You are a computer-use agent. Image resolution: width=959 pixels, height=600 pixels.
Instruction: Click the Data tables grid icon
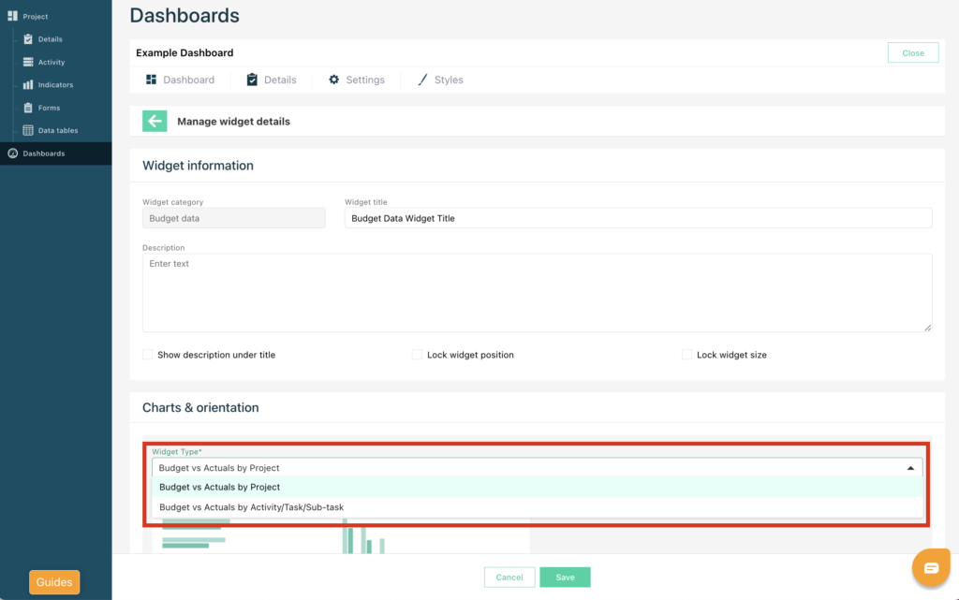tap(28, 130)
